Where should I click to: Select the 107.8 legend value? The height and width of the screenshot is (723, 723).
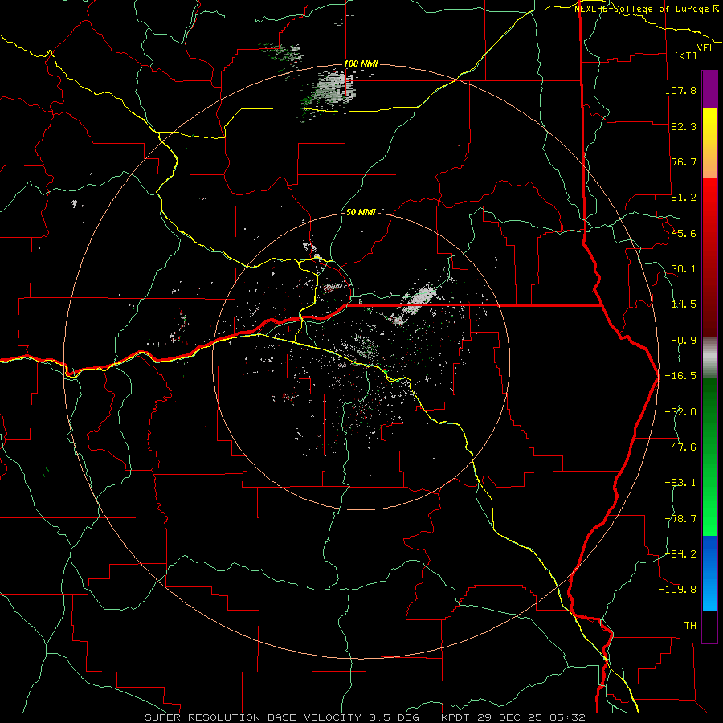pyautogui.click(x=680, y=90)
